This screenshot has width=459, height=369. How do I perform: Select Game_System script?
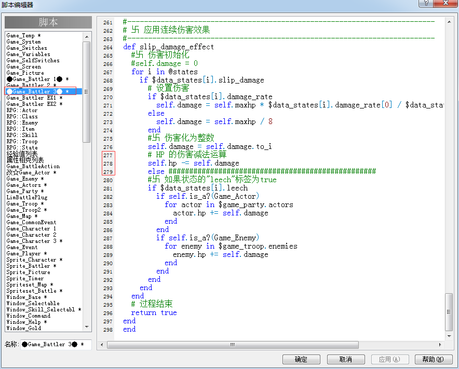(x=24, y=42)
